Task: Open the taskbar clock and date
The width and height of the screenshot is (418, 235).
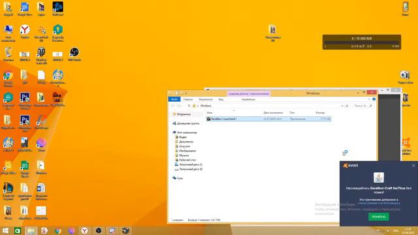Action: coord(408,230)
